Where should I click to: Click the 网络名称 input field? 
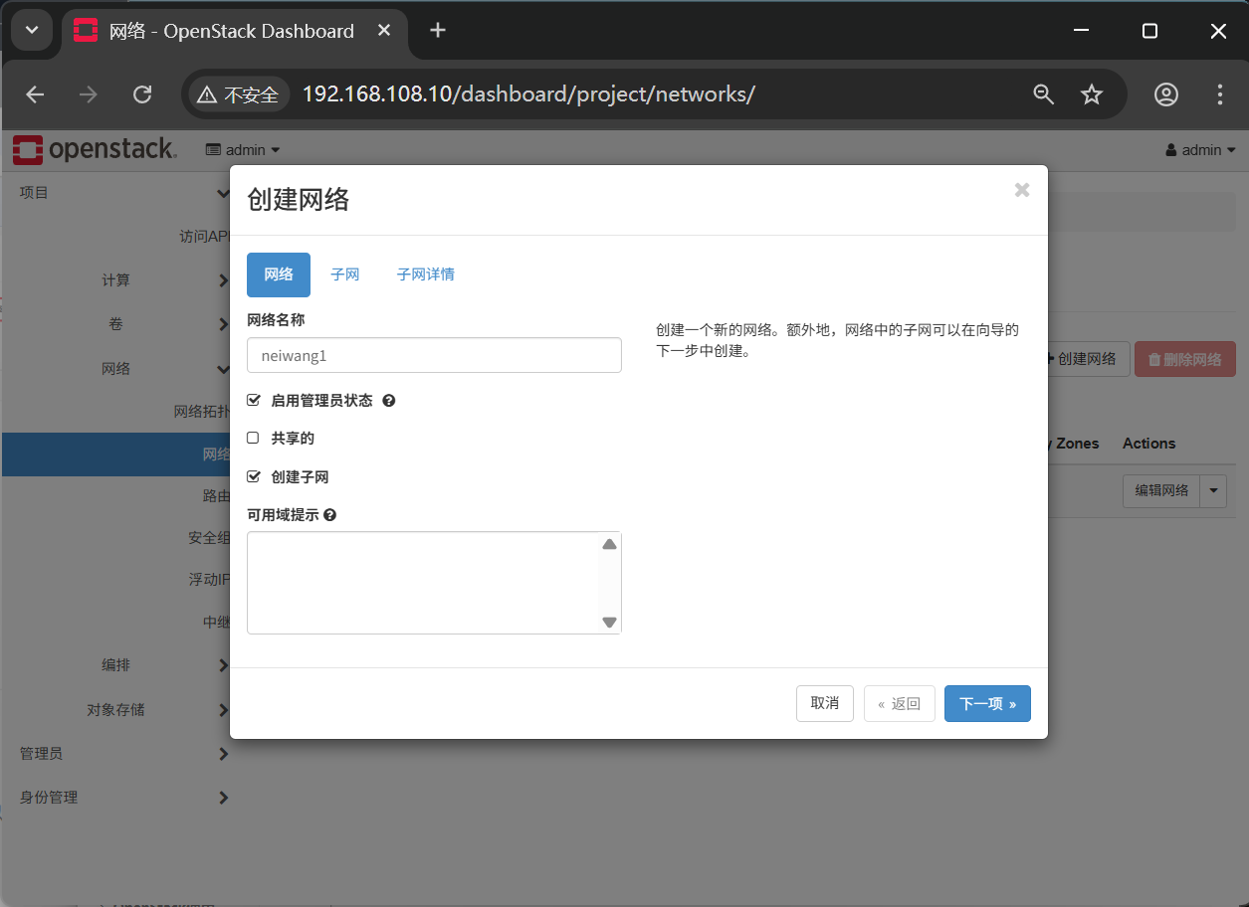[x=434, y=355]
